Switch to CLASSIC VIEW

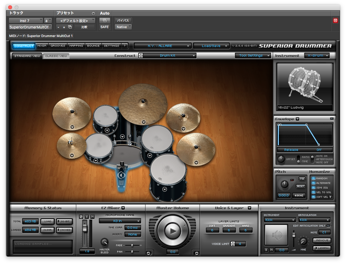(x=56, y=56)
